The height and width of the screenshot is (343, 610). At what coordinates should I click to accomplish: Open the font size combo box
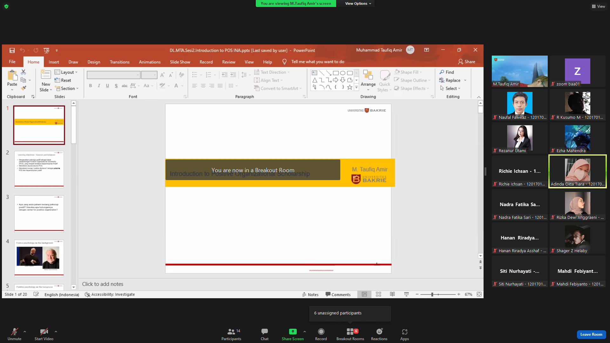point(149,75)
